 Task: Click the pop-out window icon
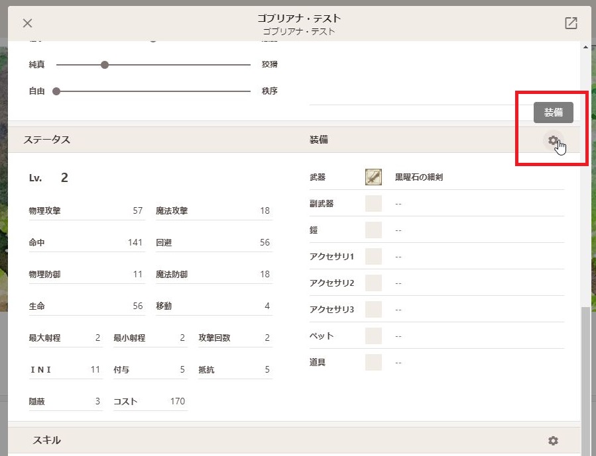point(571,23)
